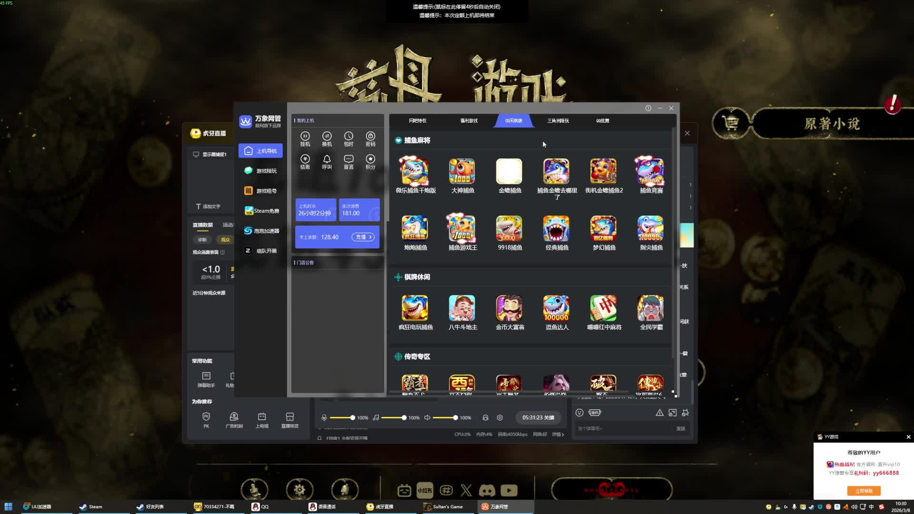Screen dimensions: 914x514
Task: Switch to the QQ炫舞 tab
Action: click(602, 121)
